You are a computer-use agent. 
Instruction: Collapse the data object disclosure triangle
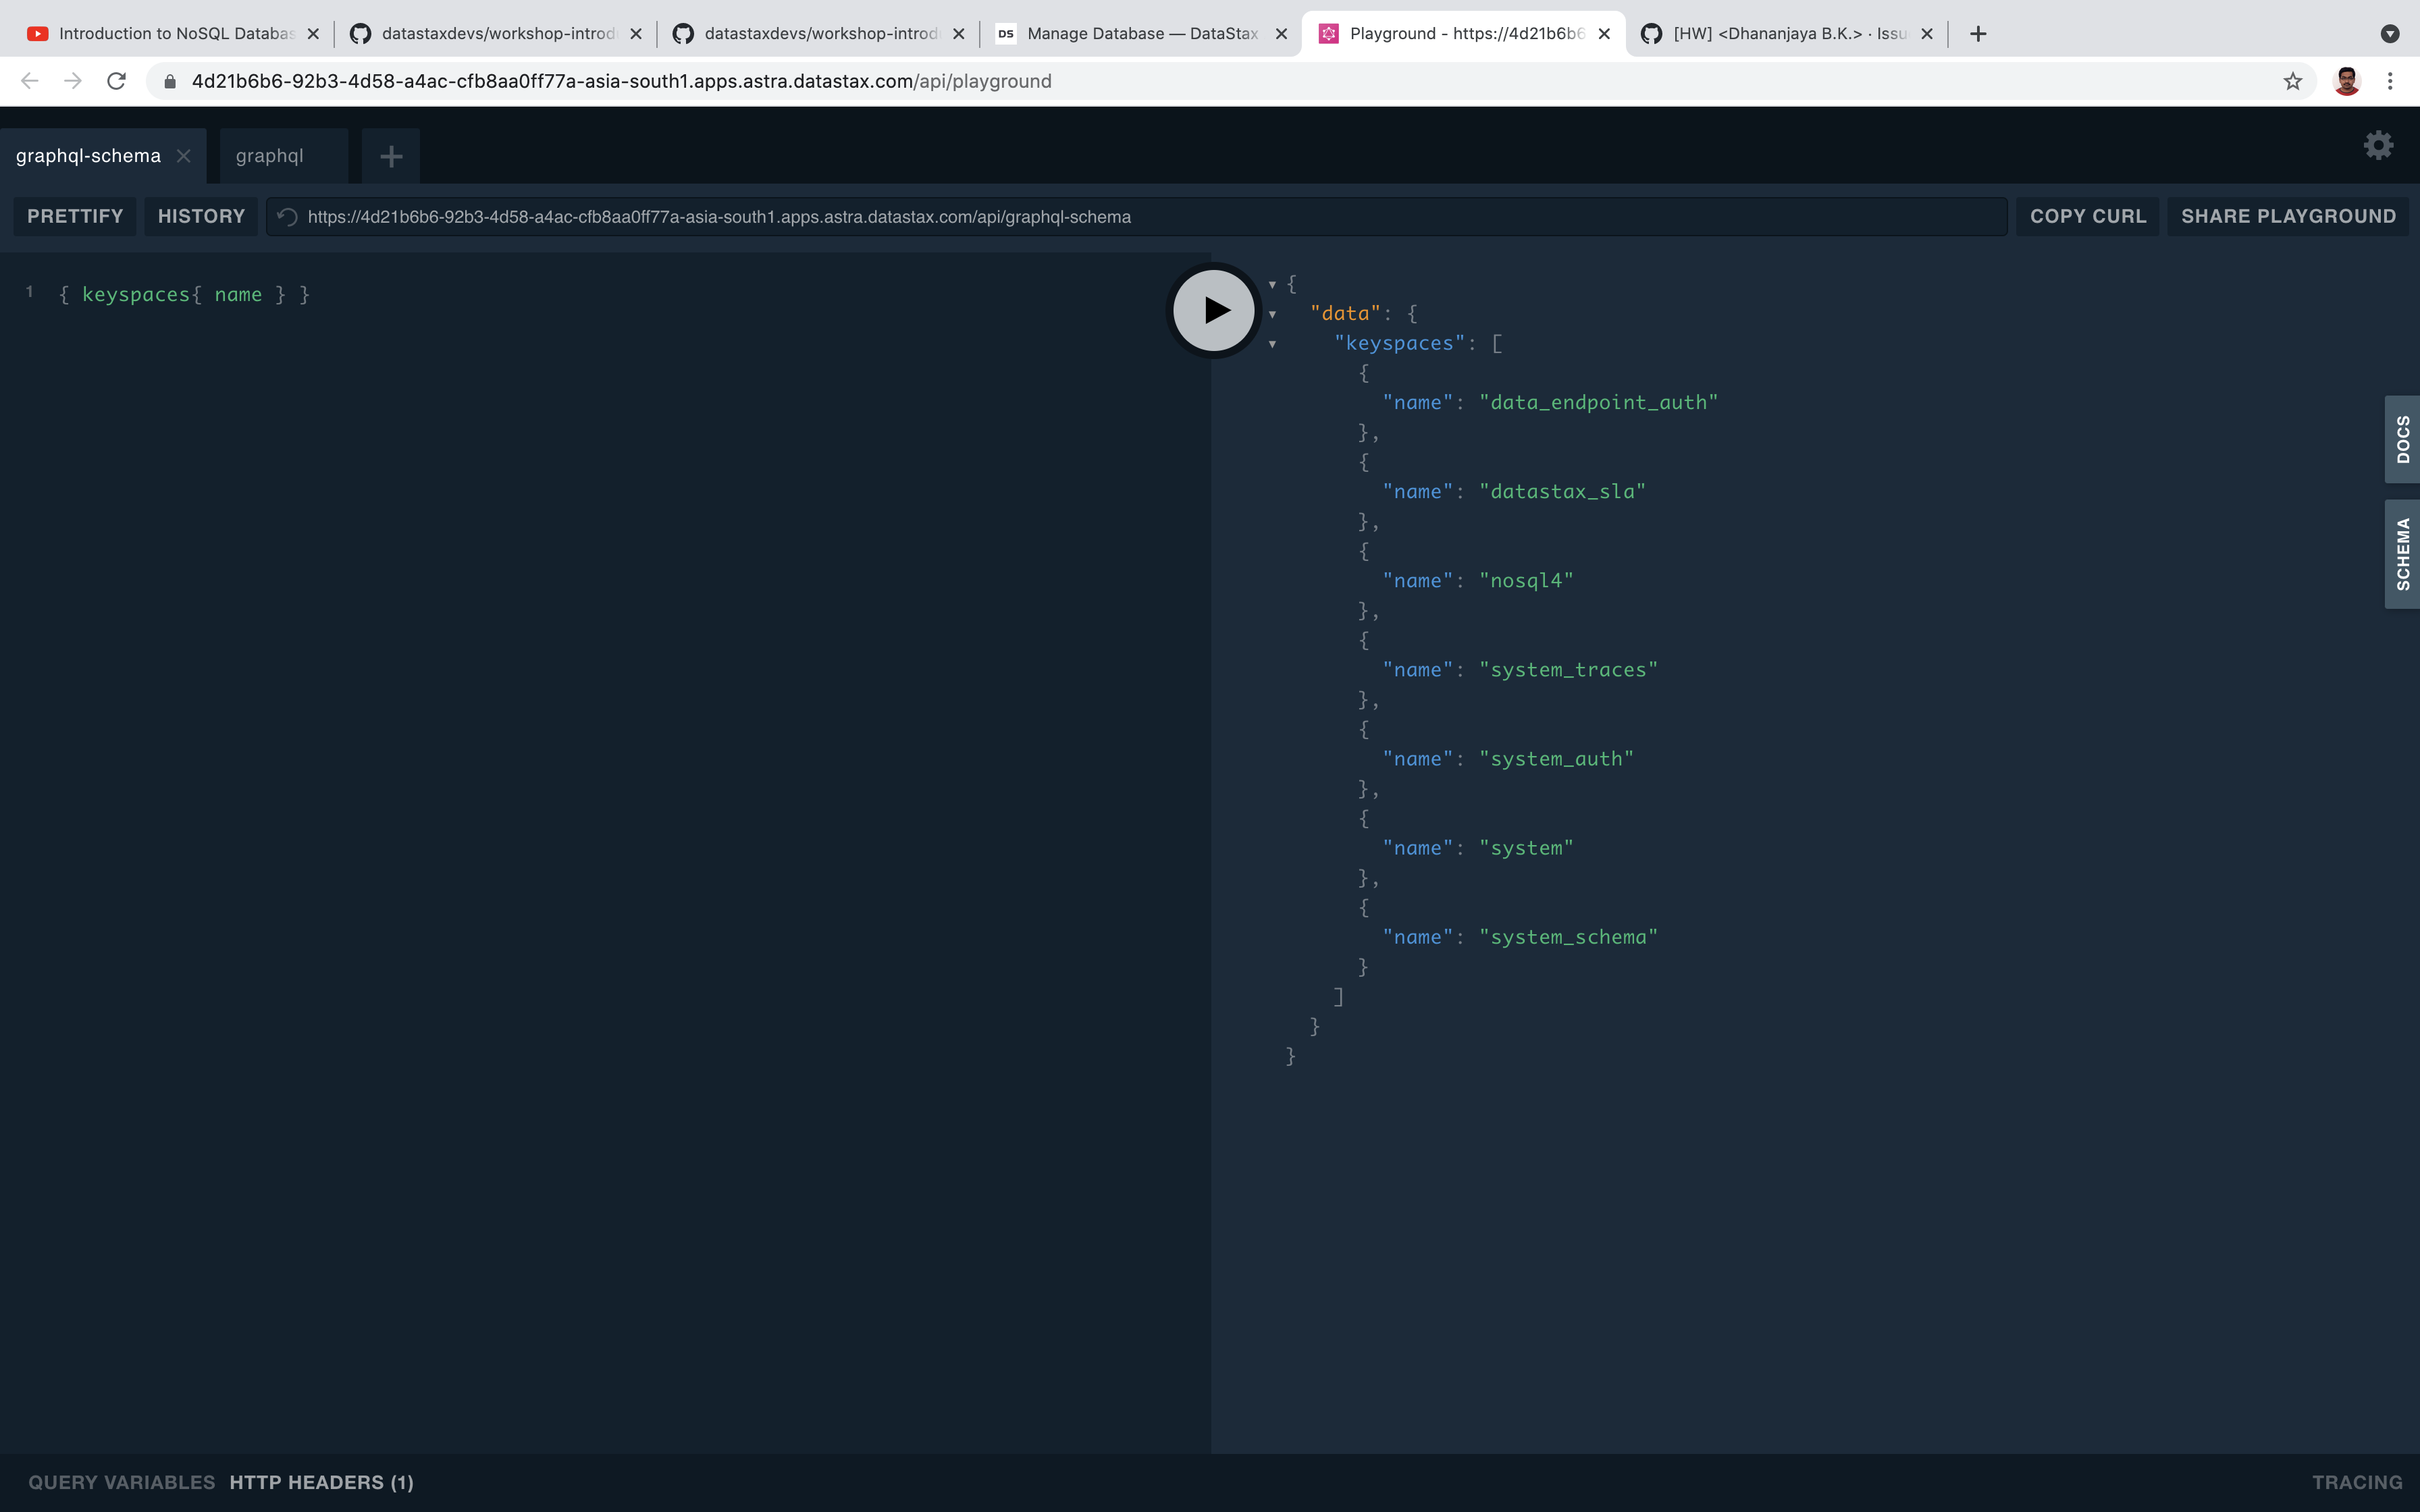point(1272,314)
